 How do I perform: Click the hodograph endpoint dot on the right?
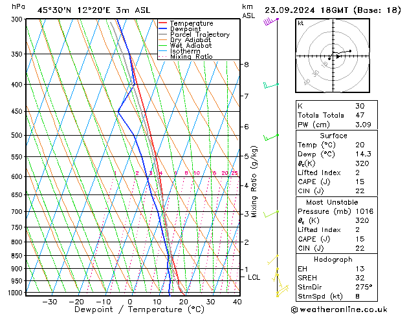pos(351,51)
